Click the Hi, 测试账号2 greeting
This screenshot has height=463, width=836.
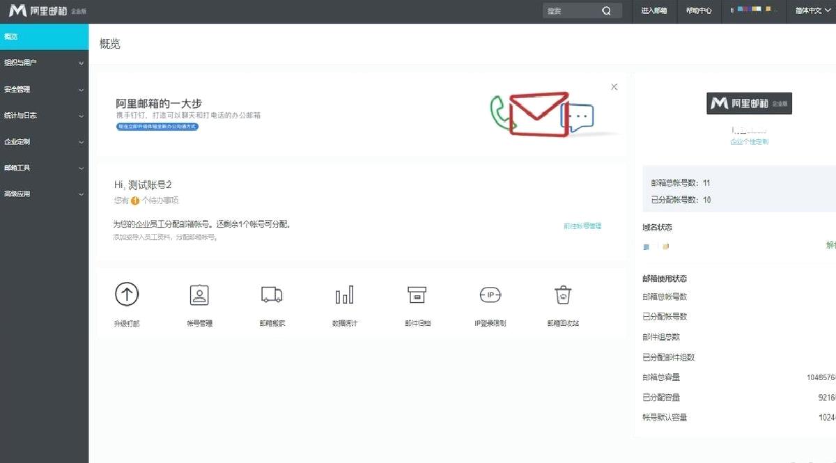(143, 185)
